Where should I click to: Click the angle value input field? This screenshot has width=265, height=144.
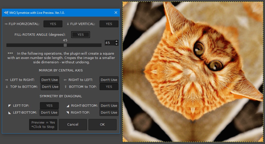click(110, 43)
